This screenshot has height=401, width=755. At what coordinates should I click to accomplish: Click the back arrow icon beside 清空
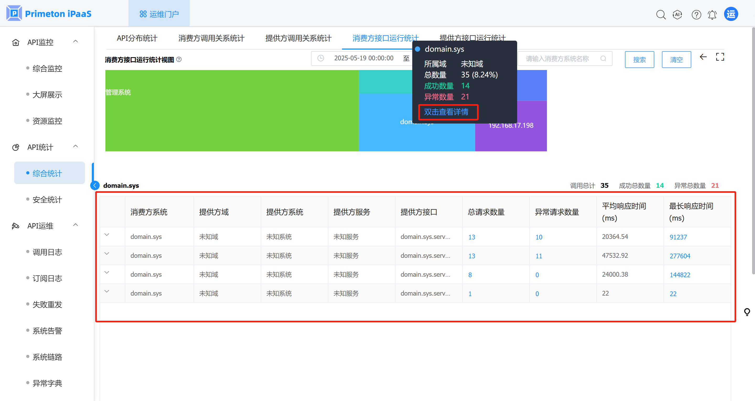pyautogui.click(x=703, y=57)
